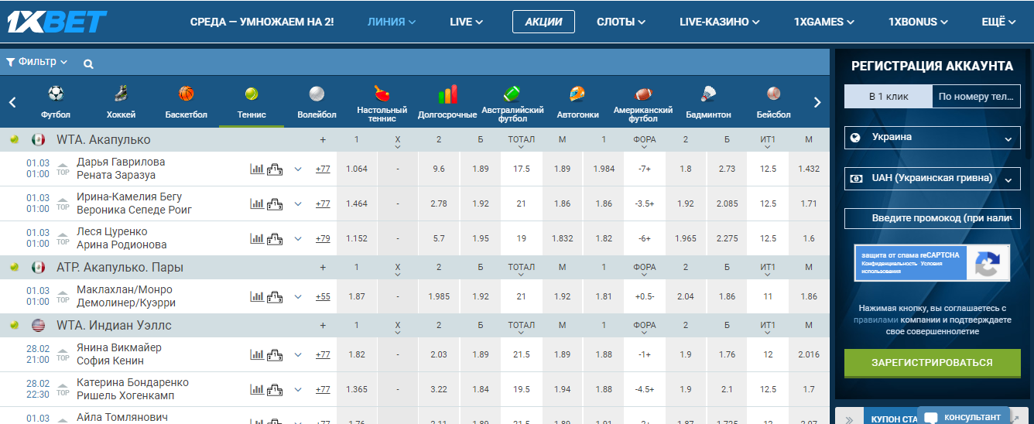Open the Volleyball sport icon

click(317, 94)
